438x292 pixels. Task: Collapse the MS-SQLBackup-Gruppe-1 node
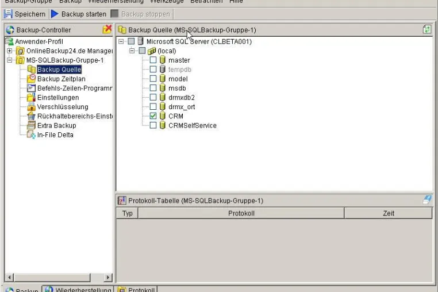10,60
